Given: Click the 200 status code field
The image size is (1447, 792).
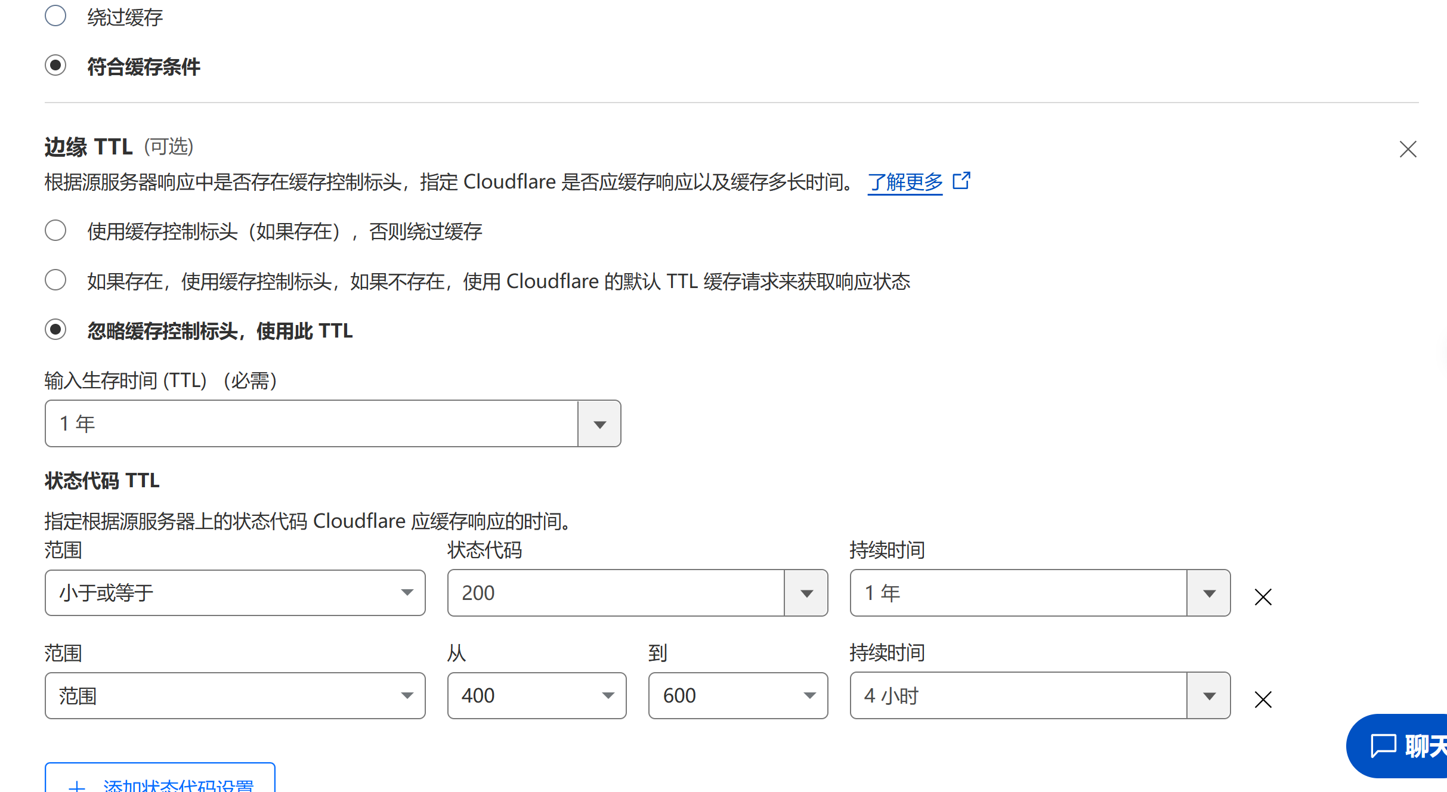Looking at the screenshot, I should click(x=616, y=593).
